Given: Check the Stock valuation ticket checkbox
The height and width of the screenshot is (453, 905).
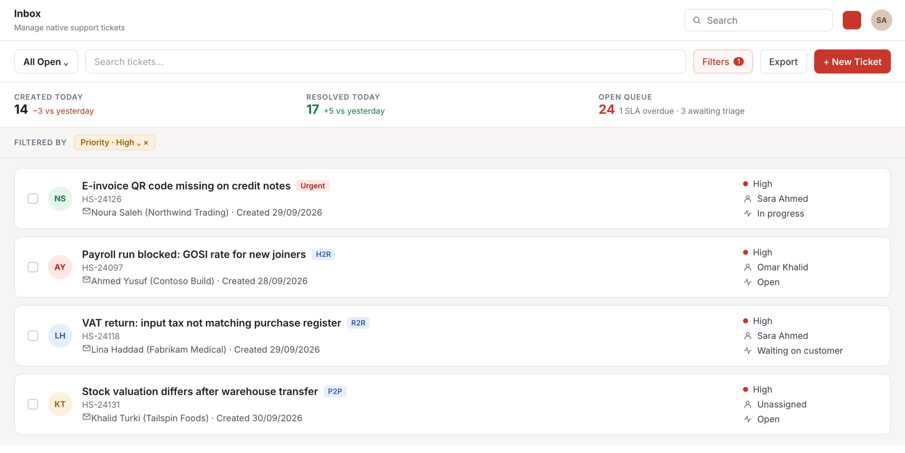Looking at the screenshot, I should click(33, 404).
